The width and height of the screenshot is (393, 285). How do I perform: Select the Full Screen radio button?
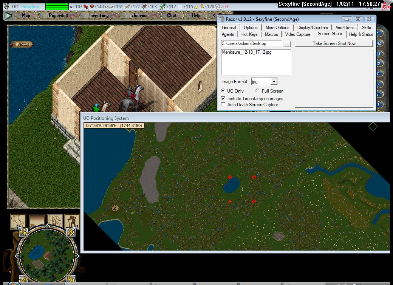point(258,91)
